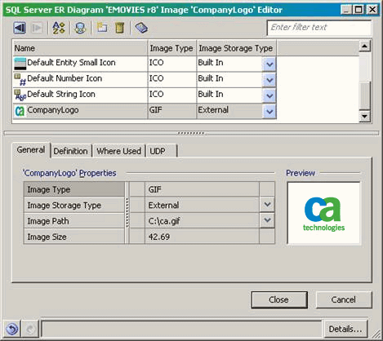Click the Details... button

(345, 329)
